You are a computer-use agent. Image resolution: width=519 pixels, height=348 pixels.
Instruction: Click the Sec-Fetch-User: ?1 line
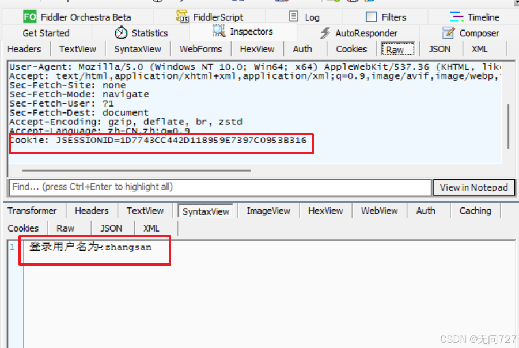pyautogui.click(x=62, y=103)
